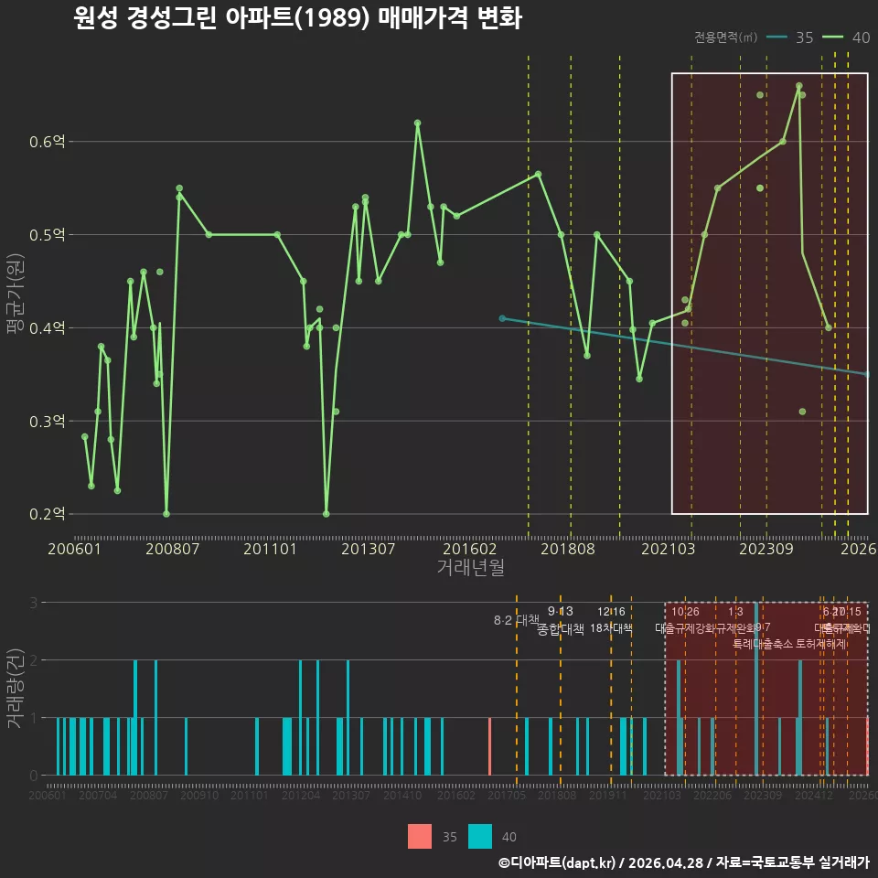
Task: Click the 9·13 종합대책 annotation label
Action: pos(560,620)
